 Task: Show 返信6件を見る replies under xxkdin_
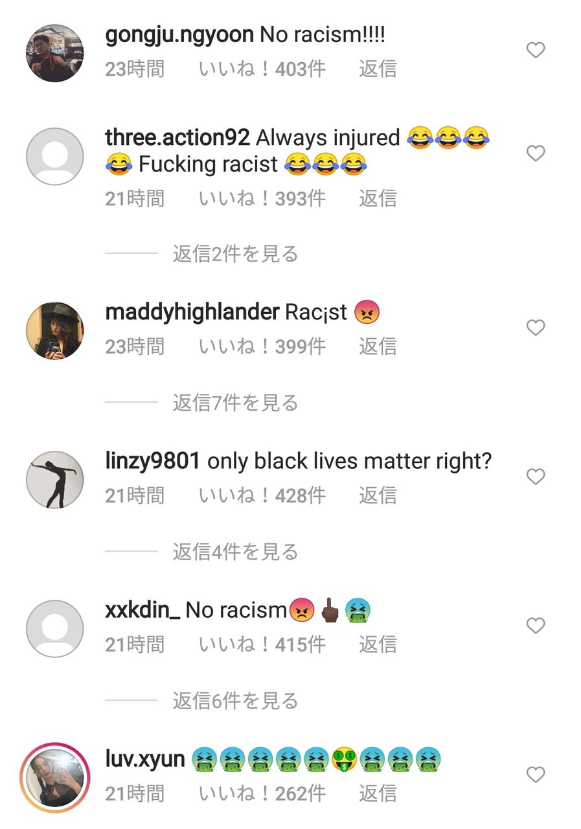(x=235, y=701)
